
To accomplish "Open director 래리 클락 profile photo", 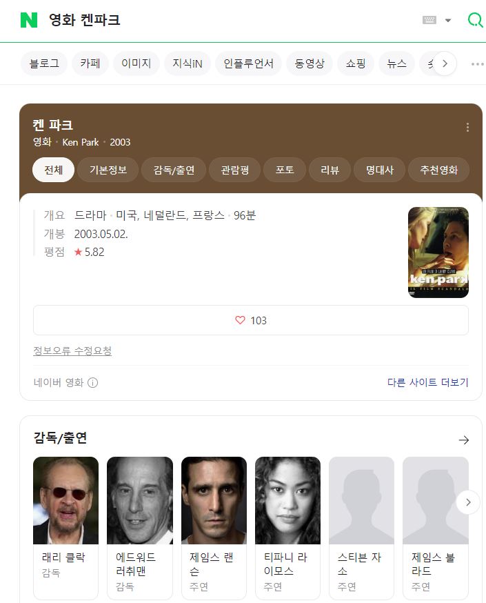I will tap(66, 500).
